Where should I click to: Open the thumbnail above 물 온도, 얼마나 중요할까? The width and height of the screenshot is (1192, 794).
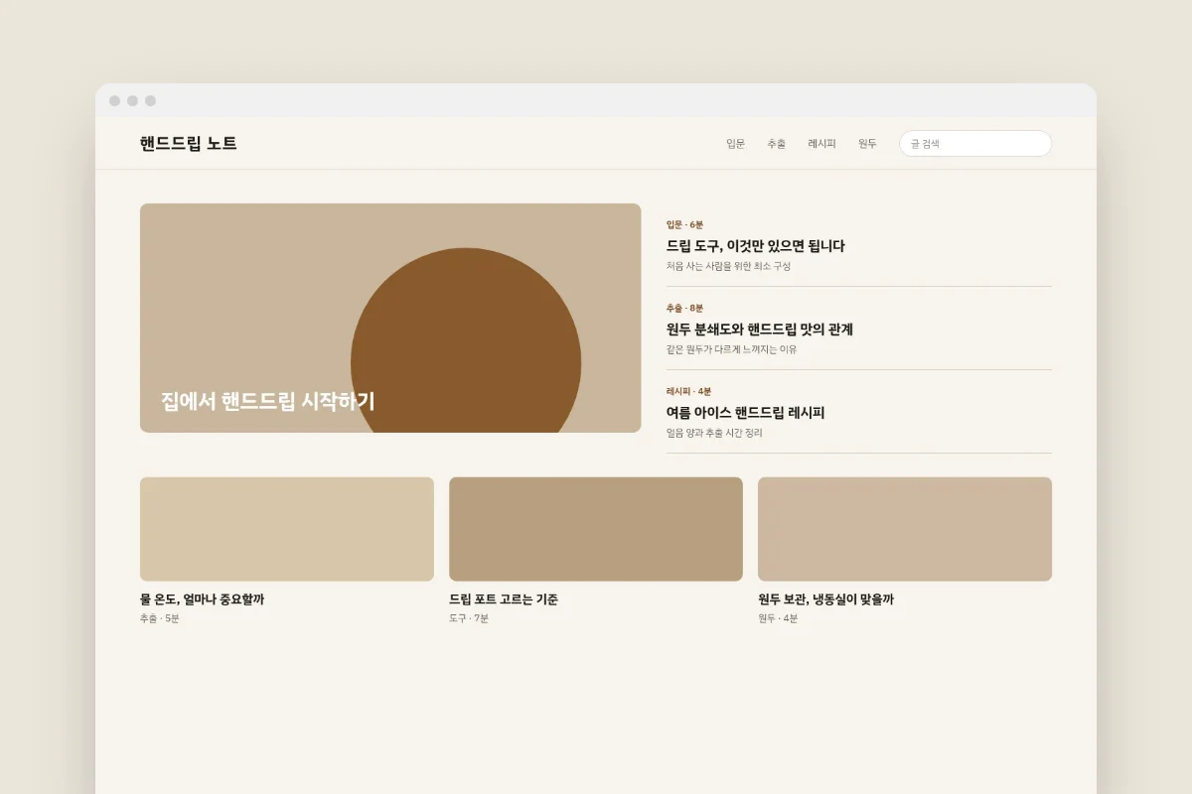[287, 529]
